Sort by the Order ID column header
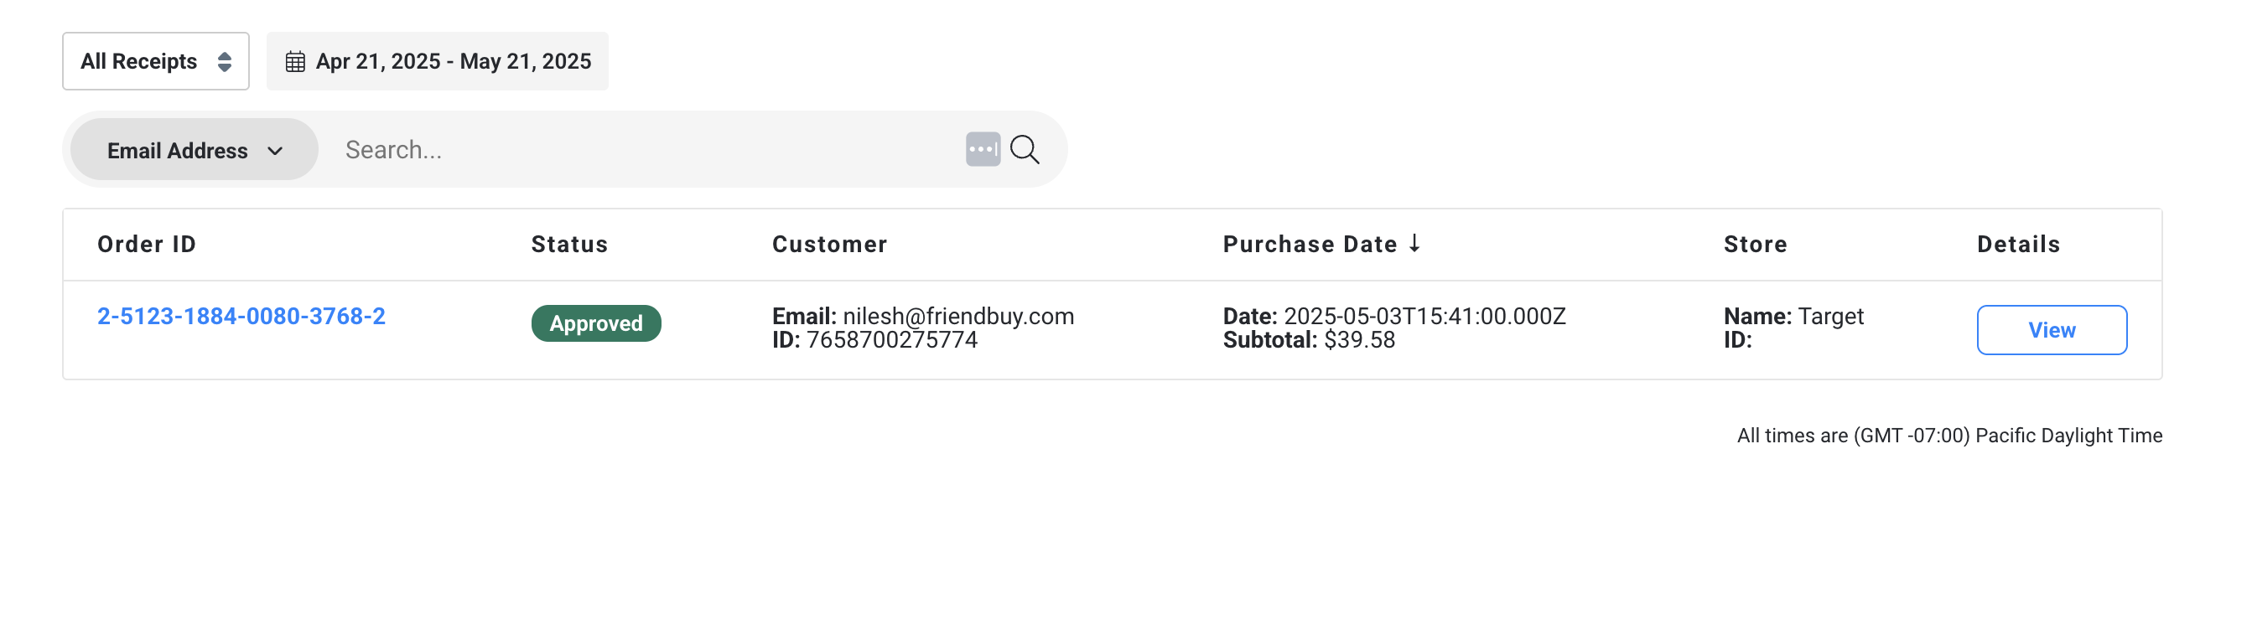 pos(147,245)
